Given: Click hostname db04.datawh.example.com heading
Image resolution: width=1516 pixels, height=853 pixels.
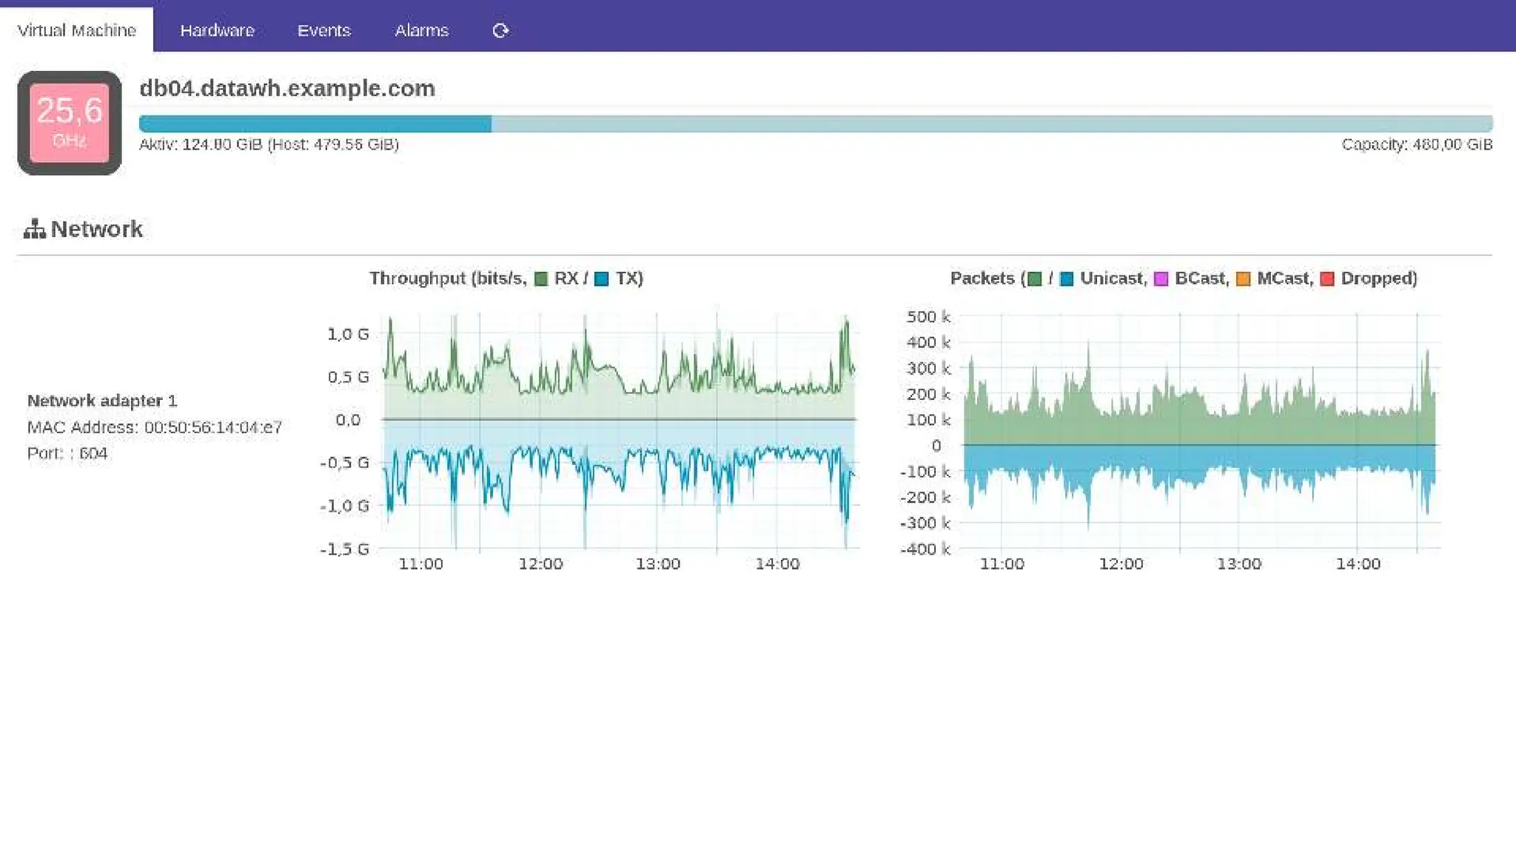Looking at the screenshot, I should 286,88.
